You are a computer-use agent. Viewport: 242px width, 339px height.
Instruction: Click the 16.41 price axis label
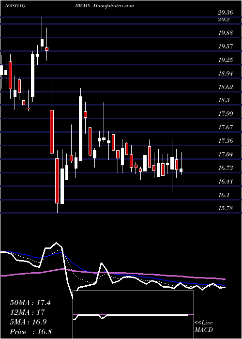point(226,182)
